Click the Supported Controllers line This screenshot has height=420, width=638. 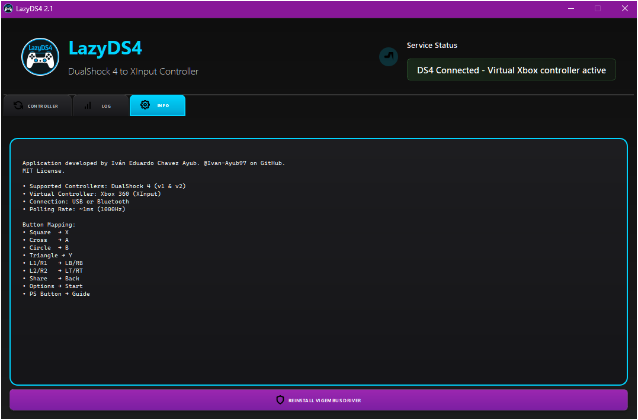pos(104,186)
